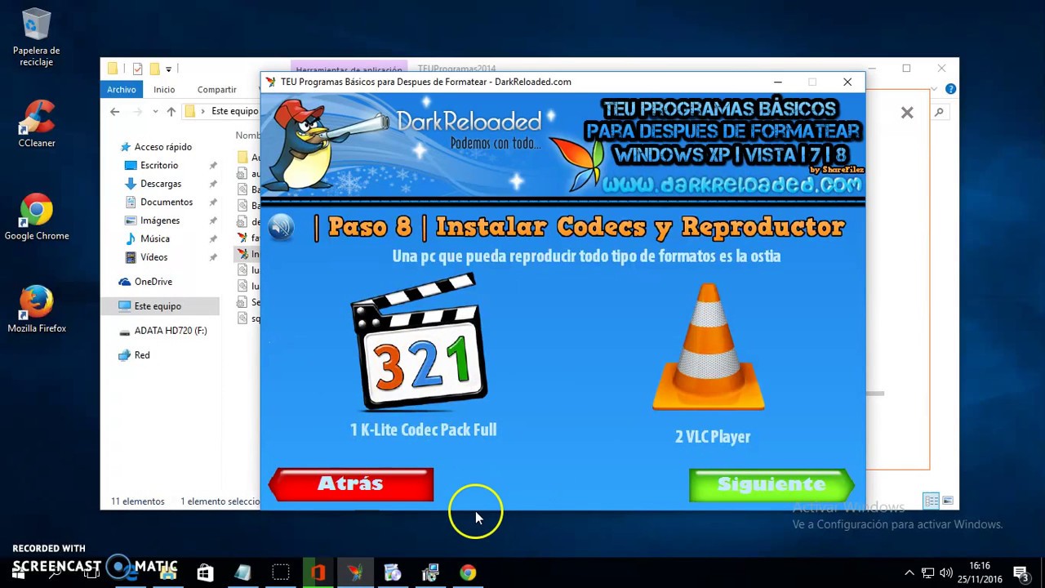1045x588 pixels.
Task: Select the CCleaner desktop shortcut
Action: point(37,124)
